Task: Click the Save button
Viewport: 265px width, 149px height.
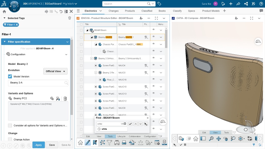Action: coord(52,145)
